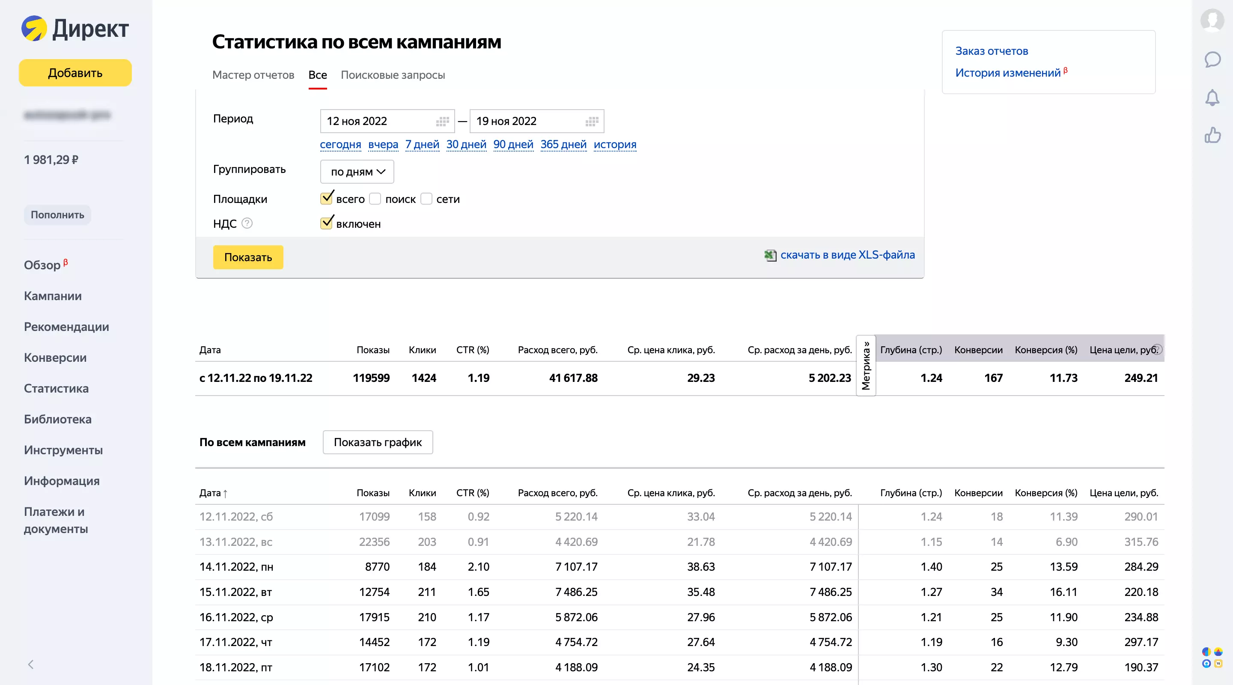The height and width of the screenshot is (685, 1233).
Task: Set period to 'сегодня'
Action: coord(340,144)
